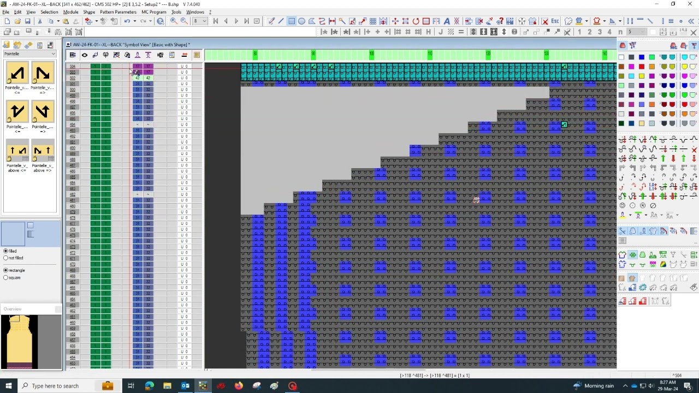The height and width of the screenshot is (393, 699).
Task: Open the Module menu
Action: [x=70, y=12]
